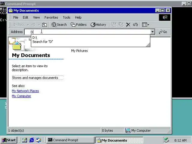The width and height of the screenshot is (192, 144).
Task: Maximize the My Documents window
Action: 163,10
